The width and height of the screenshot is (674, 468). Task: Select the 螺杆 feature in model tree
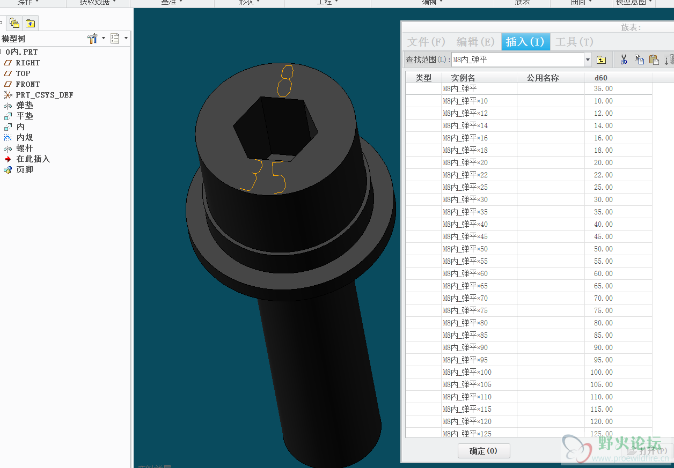[25, 148]
